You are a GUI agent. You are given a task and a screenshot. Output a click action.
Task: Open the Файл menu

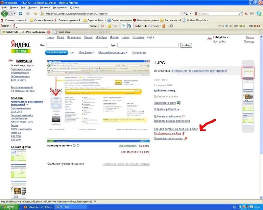pos(4,7)
